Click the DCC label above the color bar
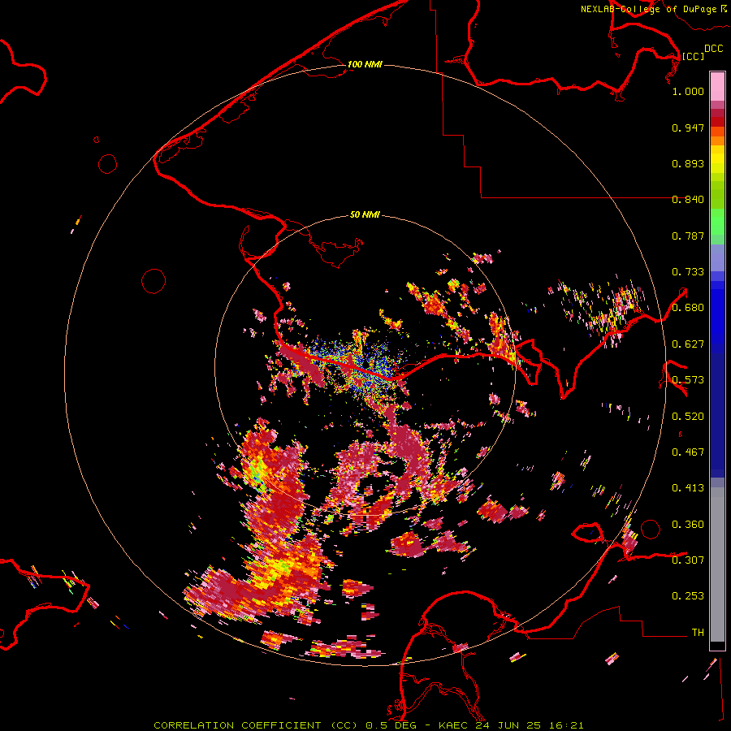This screenshot has width=731, height=731. (714, 49)
